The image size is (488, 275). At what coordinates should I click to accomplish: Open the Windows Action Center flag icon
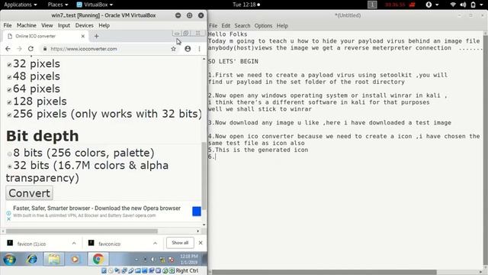[171, 260]
